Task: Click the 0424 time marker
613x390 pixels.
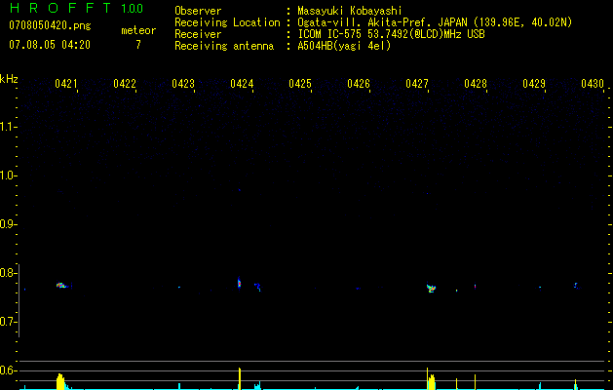Action: (242, 84)
